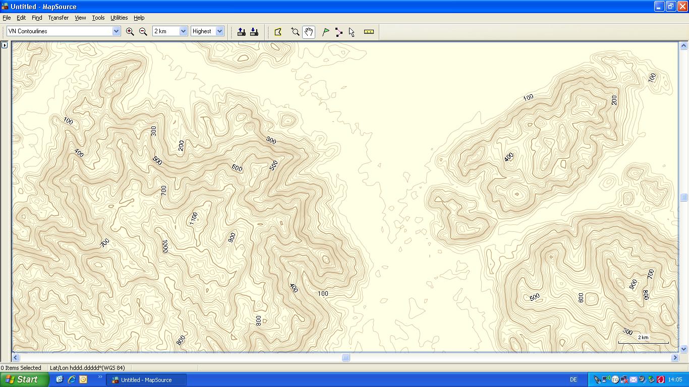689x387 pixels.
Task: Click the red tray icon beside the clock
Action: coord(660,380)
